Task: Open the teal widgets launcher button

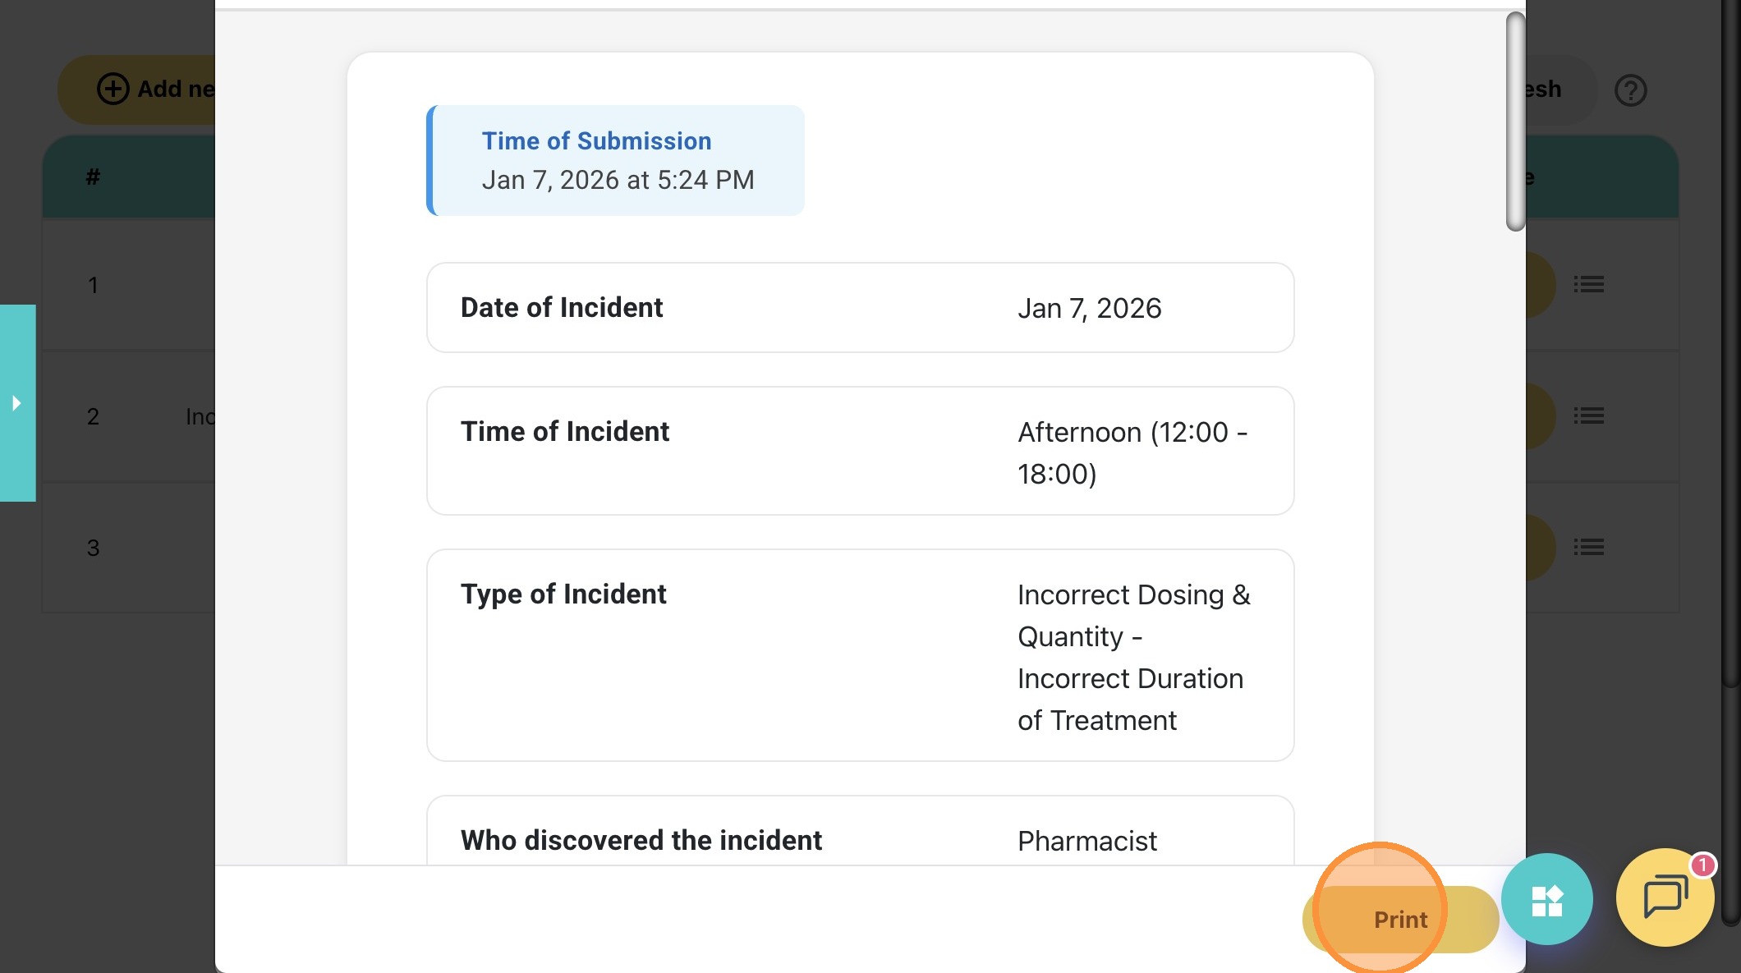Action: tap(1546, 900)
